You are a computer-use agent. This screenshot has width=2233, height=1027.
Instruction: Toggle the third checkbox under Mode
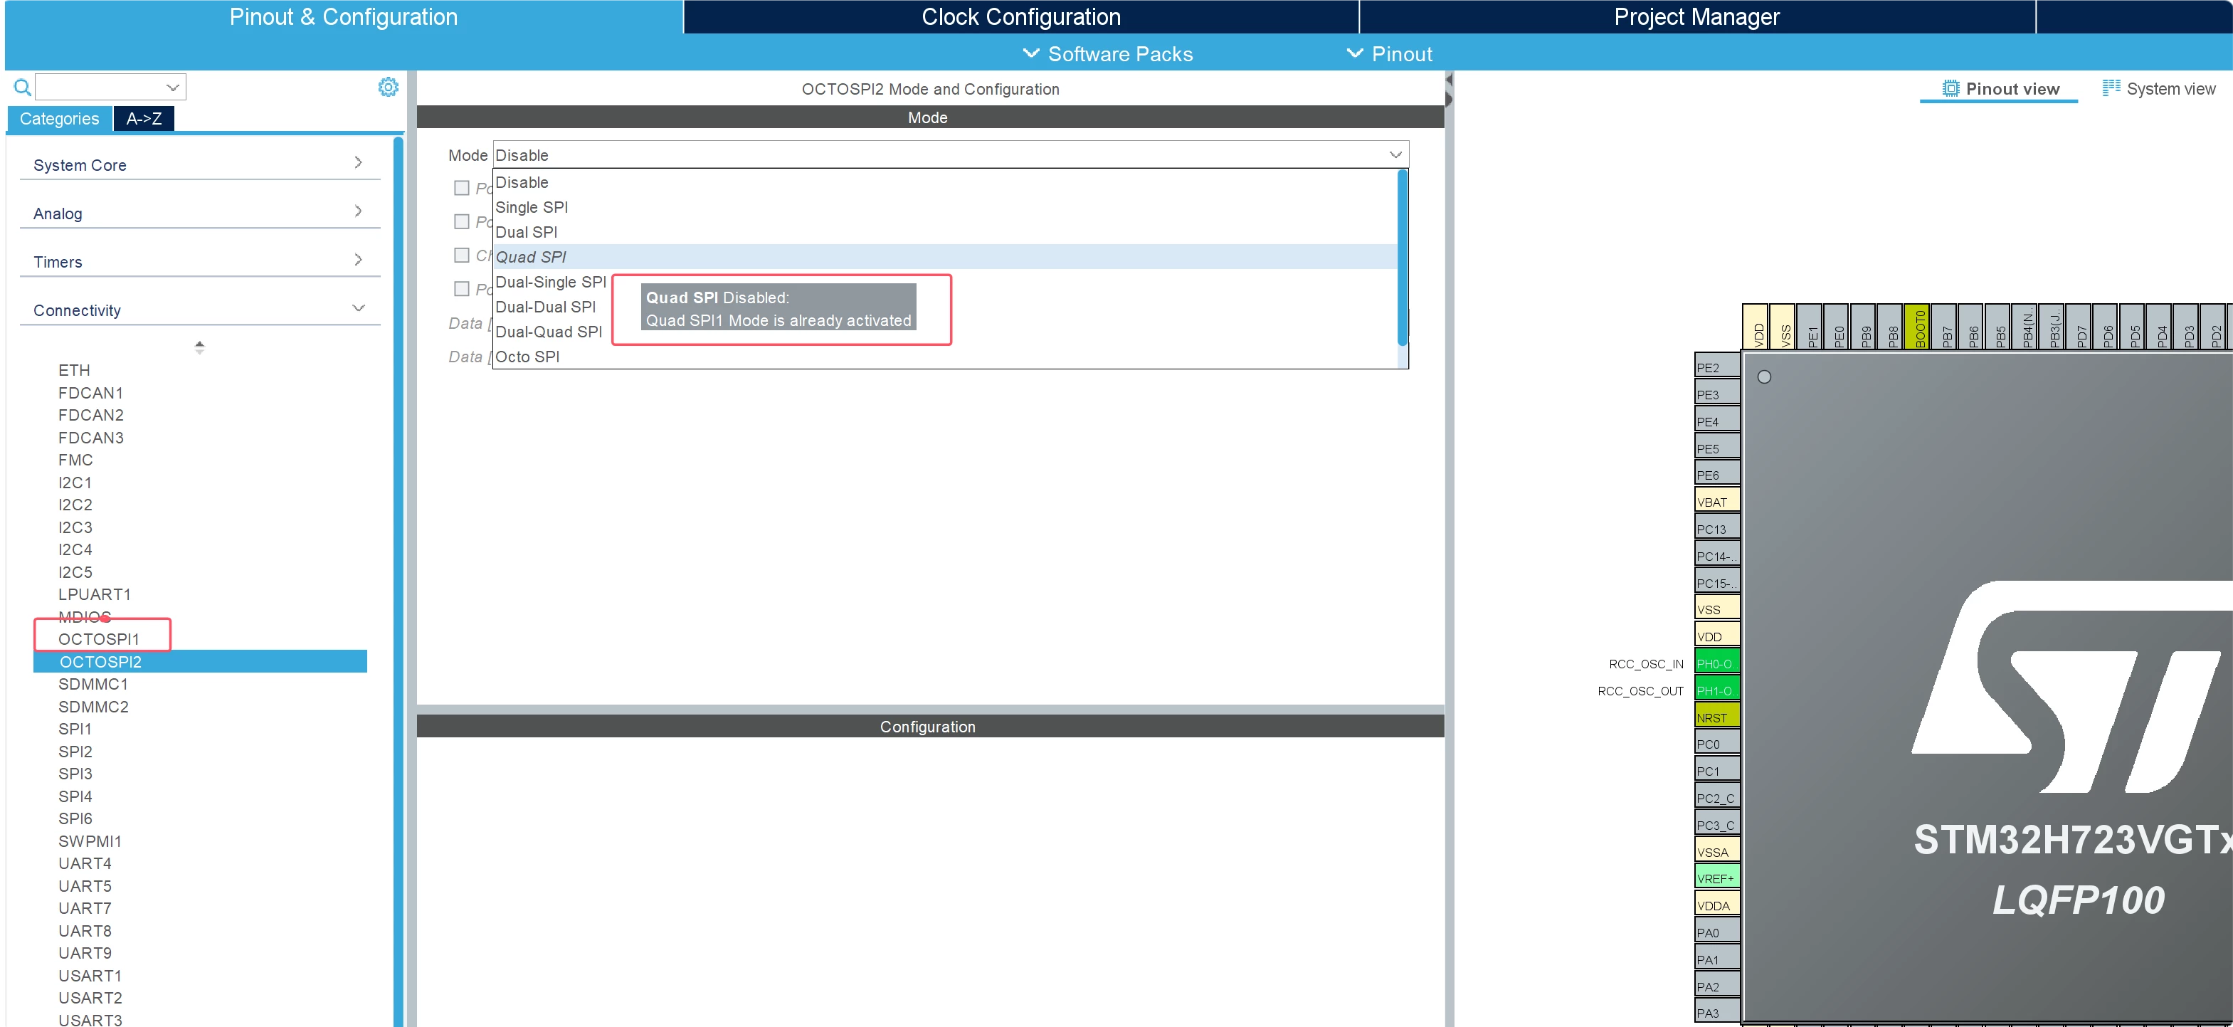(462, 255)
